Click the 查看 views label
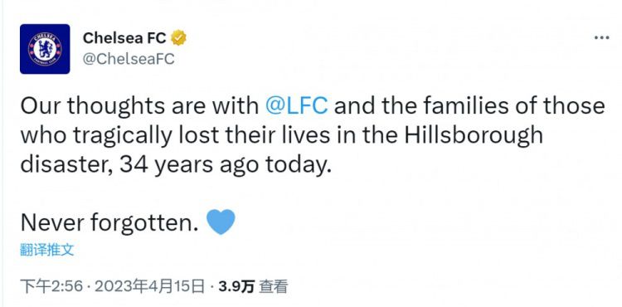Image resolution: width=622 pixels, height=307 pixels. [x=273, y=286]
